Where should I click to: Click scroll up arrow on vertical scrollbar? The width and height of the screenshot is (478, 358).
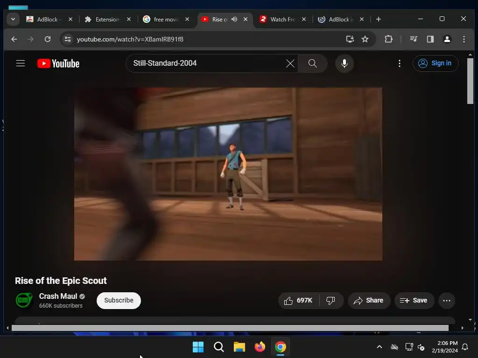(x=470, y=55)
